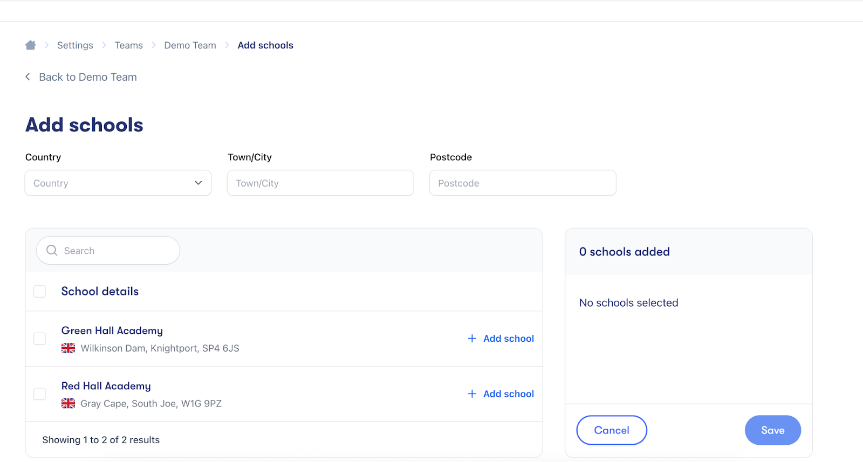Click the plus icon for Green Hall Academy
Screen dimensions: 863x462
point(472,339)
